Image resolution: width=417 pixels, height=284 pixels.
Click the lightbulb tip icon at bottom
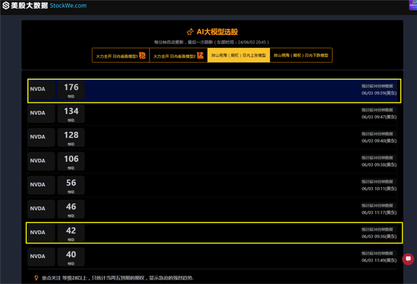36,278
